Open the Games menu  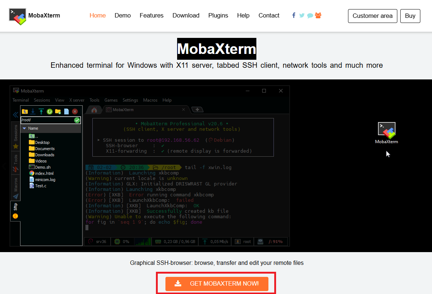tap(111, 100)
